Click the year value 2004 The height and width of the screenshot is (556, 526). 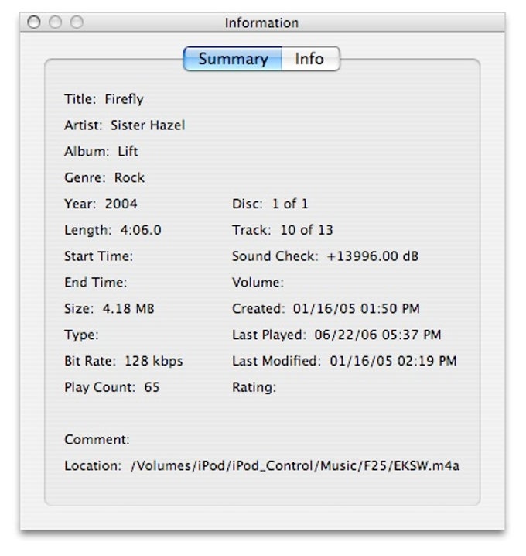click(121, 204)
